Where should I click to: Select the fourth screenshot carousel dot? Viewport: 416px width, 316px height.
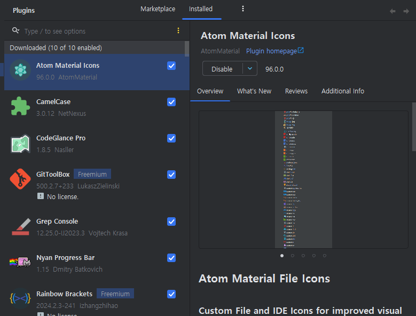click(x=314, y=256)
